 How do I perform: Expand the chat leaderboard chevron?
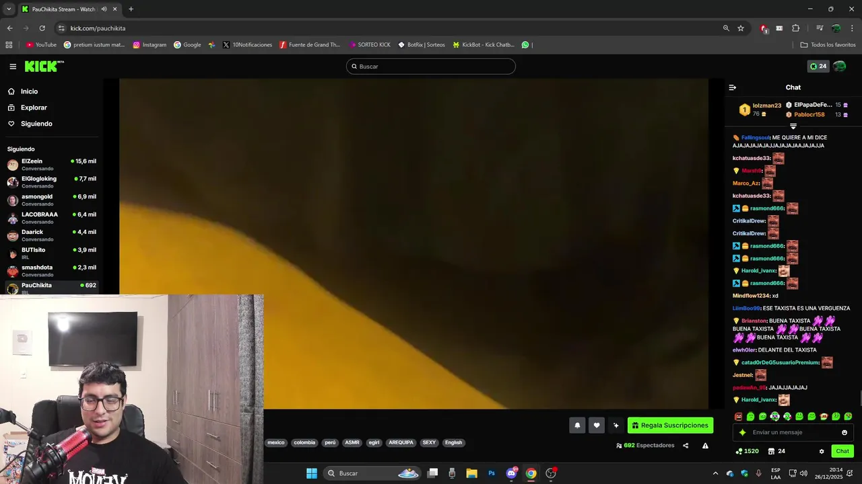(793, 126)
